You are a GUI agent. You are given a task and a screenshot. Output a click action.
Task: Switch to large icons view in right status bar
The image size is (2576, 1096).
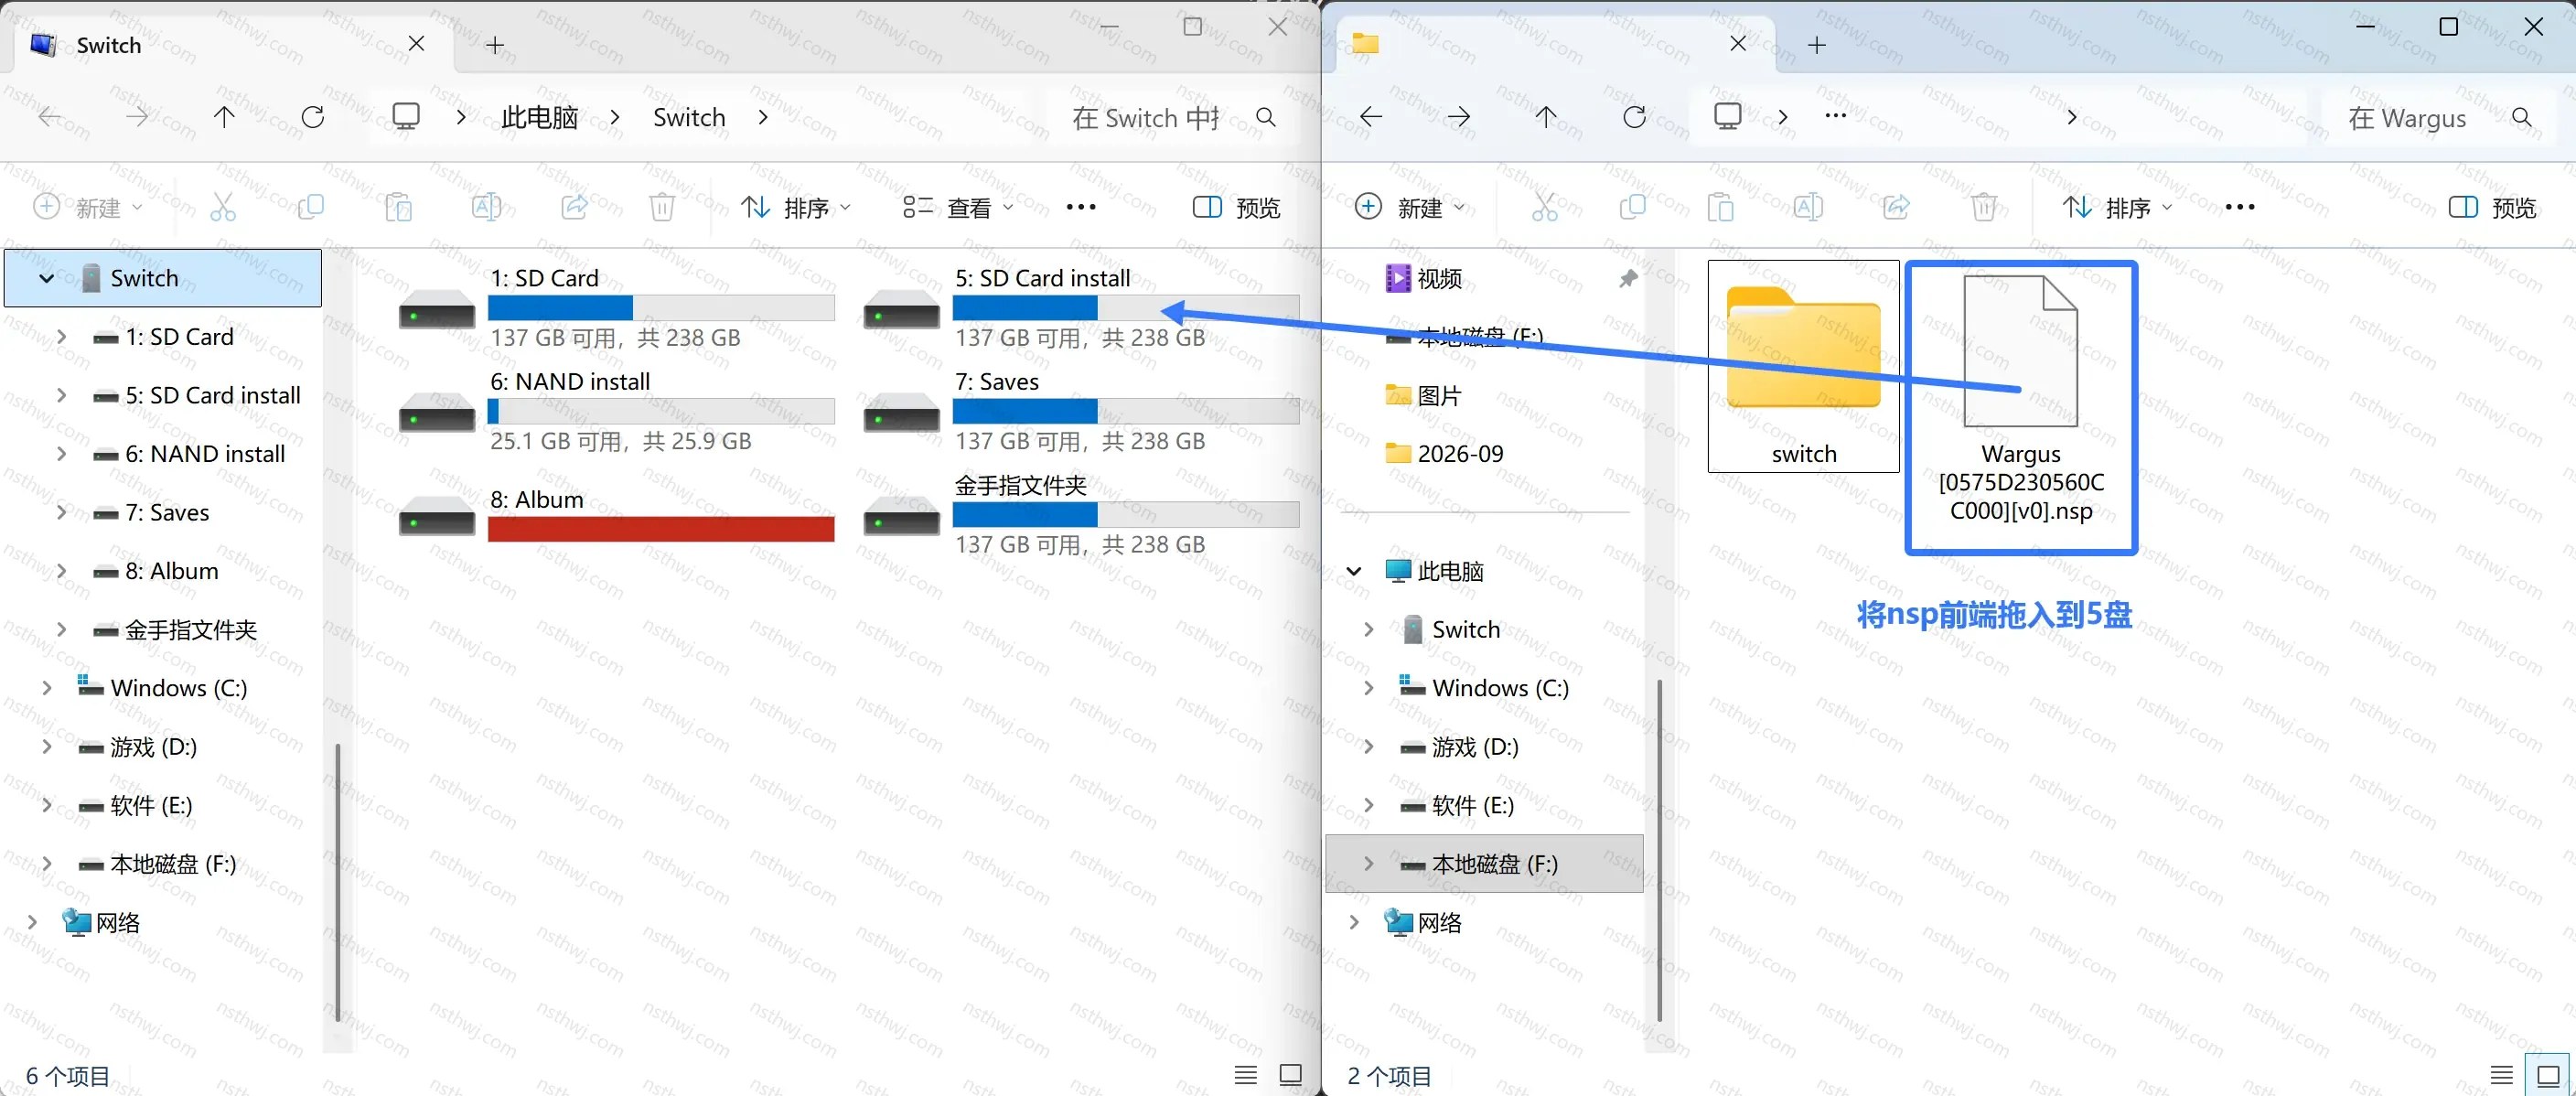coord(2548,1075)
